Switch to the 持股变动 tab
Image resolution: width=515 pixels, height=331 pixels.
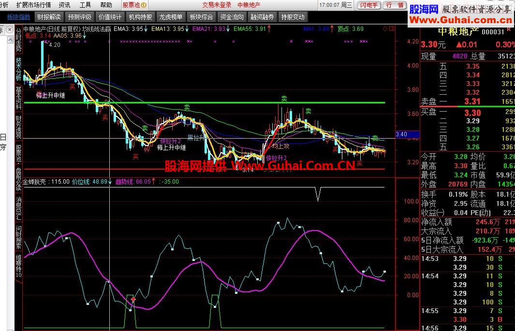[x=293, y=17]
